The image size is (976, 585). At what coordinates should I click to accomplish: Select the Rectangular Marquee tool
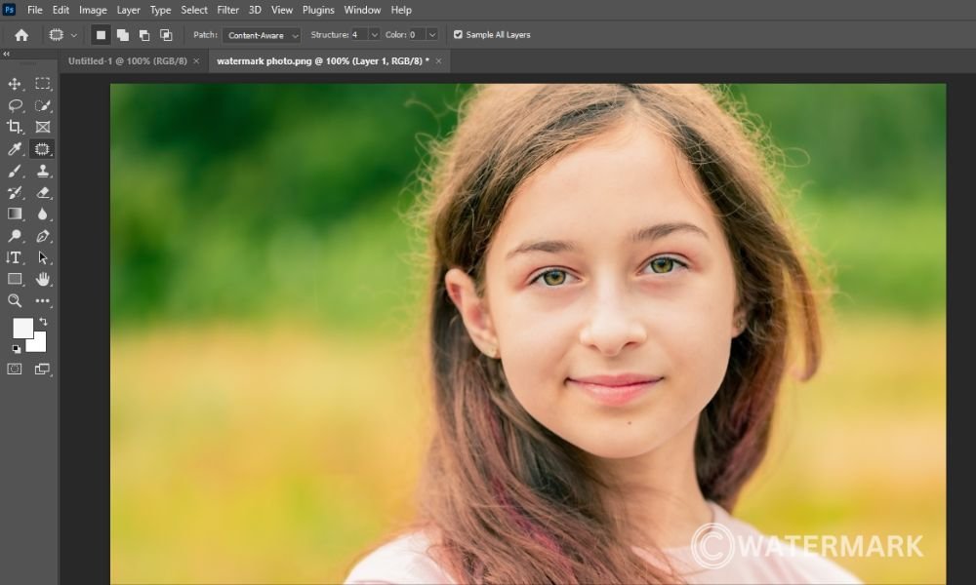(42, 84)
